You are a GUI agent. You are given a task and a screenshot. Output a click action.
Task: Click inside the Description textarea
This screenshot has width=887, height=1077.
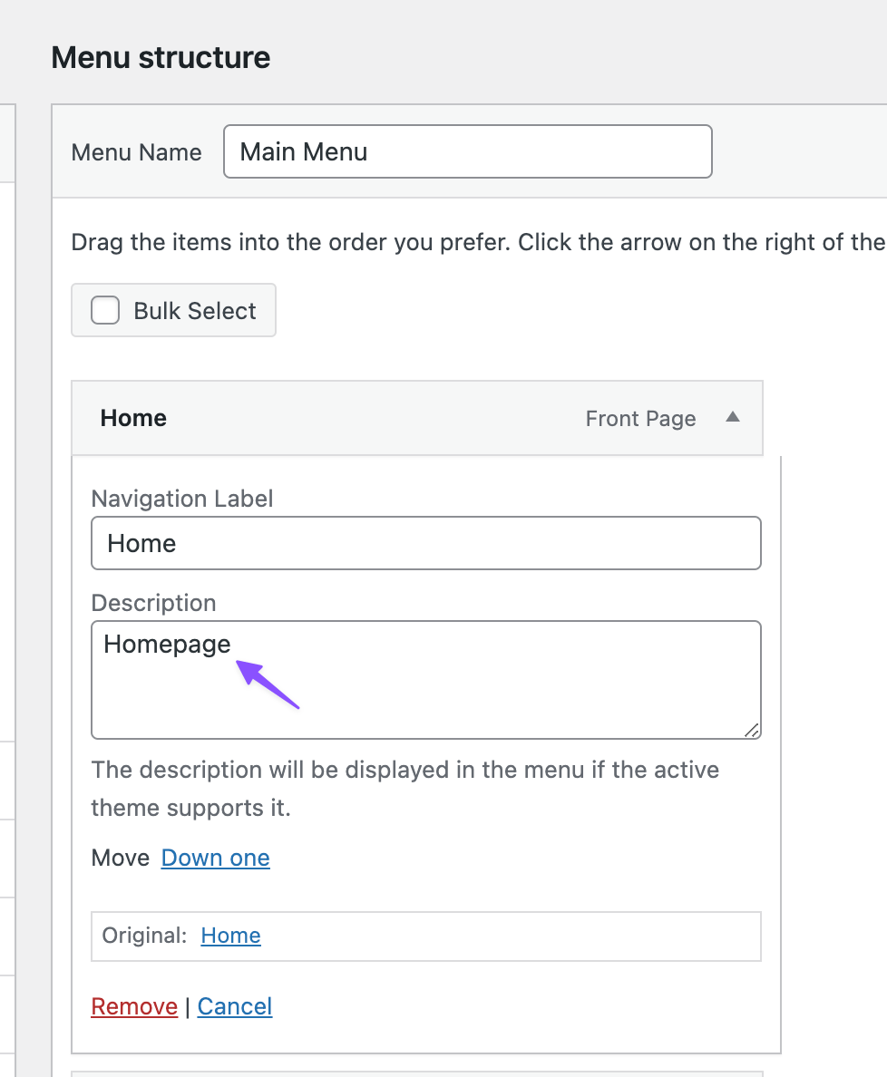point(426,689)
